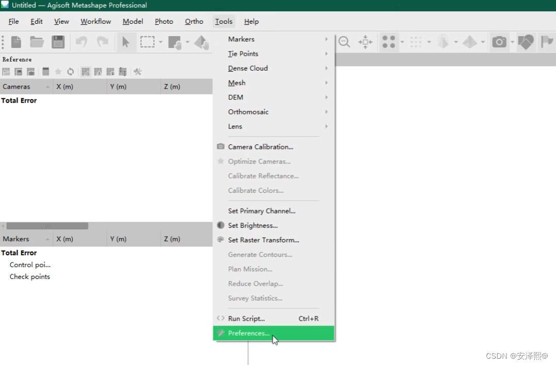Toggle View Errors table icon

(x=98, y=72)
